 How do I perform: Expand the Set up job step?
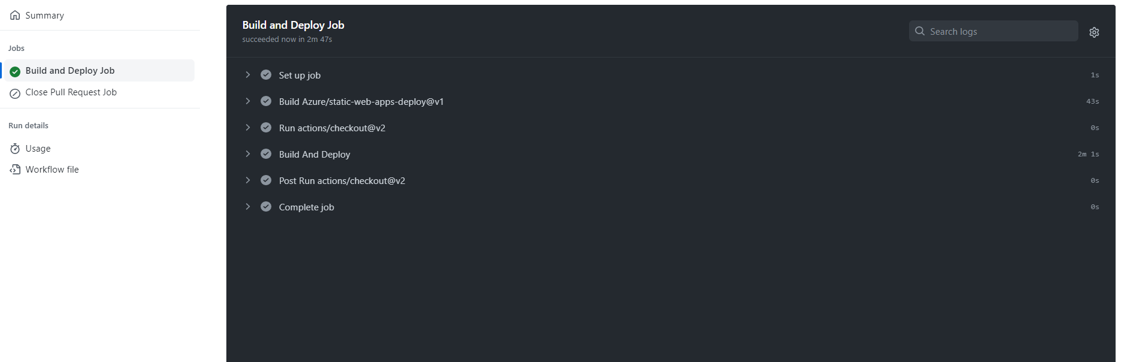(247, 75)
